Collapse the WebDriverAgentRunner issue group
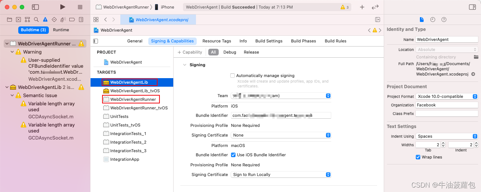Viewport: 481px width, 192px height. (7, 44)
